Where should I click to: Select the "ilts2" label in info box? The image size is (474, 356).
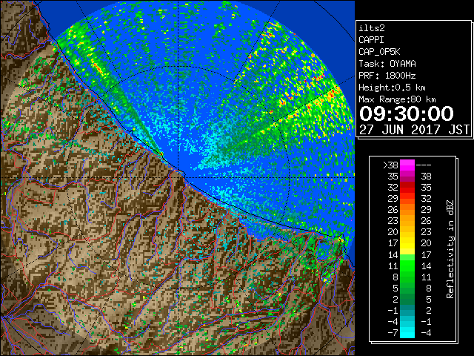372,28
